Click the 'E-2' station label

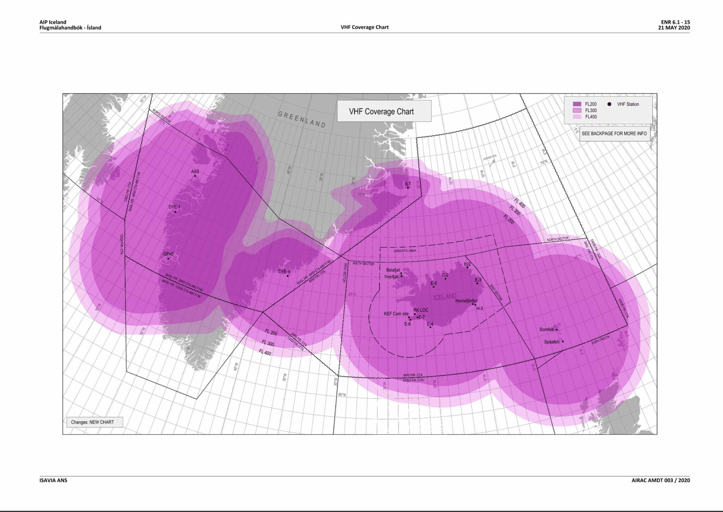click(x=445, y=275)
